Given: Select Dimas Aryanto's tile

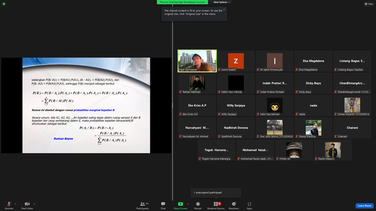Looking at the screenshot, I should 352,105.
